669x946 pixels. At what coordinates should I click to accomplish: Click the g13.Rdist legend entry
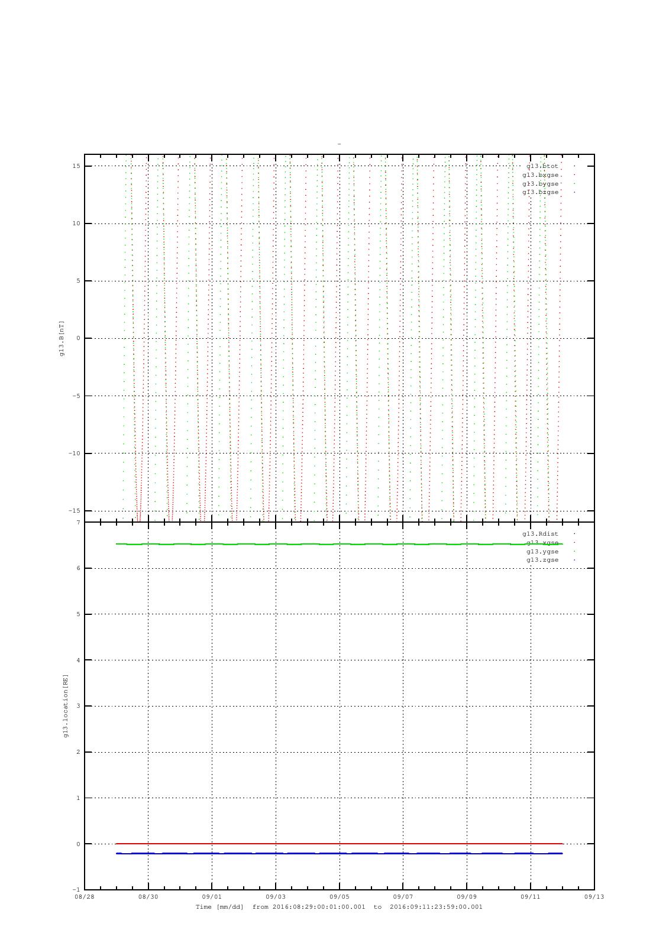pos(541,534)
